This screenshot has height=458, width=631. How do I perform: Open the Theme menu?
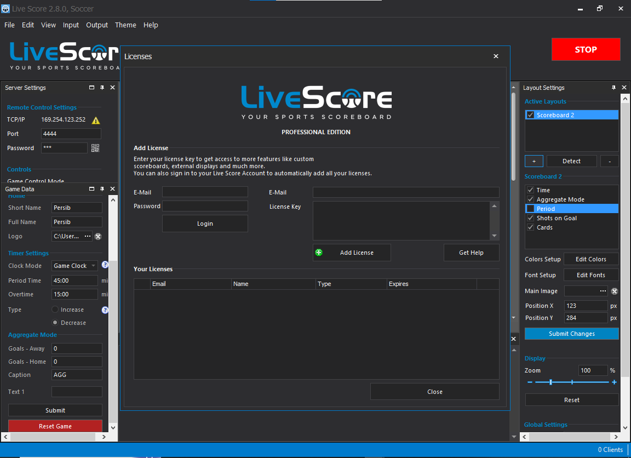[x=125, y=25]
